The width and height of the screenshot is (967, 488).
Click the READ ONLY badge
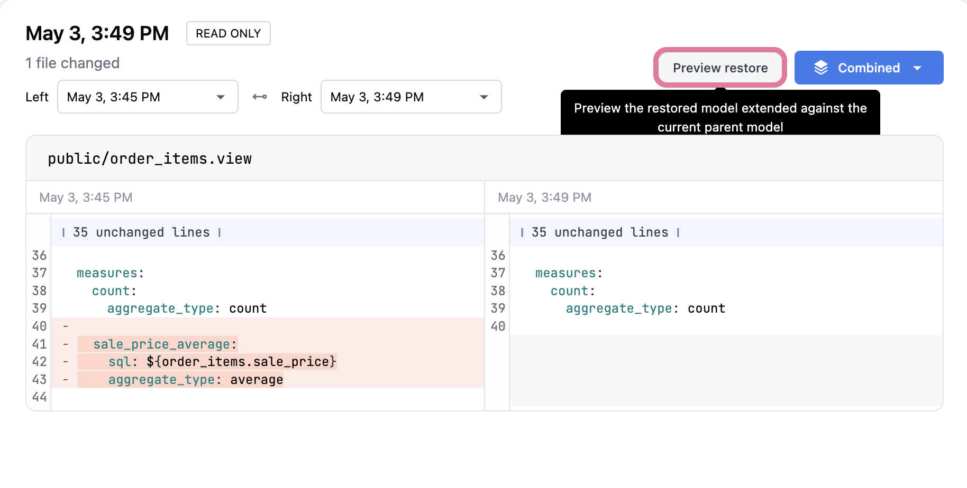click(x=228, y=34)
